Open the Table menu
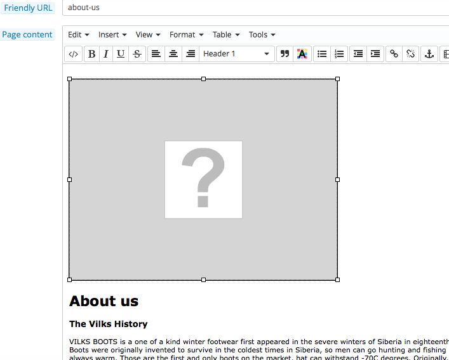This screenshot has width=449, height=360. point(226,35)
